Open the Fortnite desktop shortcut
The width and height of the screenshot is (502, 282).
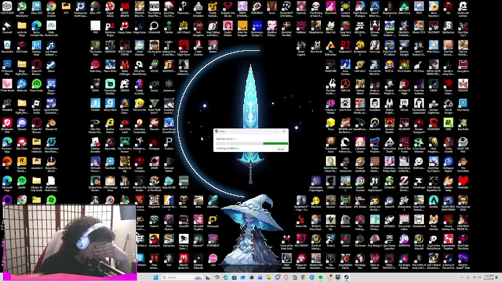tap(95, 105)
